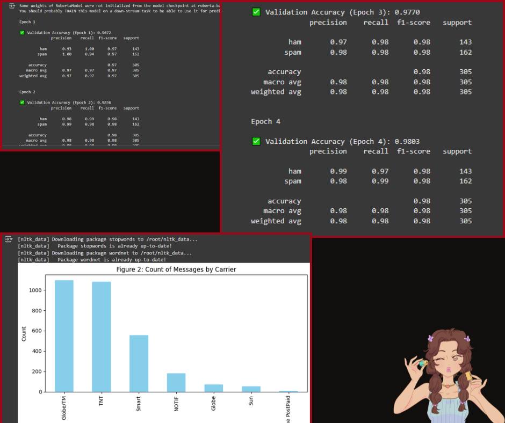
Task: Click the Smart bar in the chart
Action: (x=139, y=363)
